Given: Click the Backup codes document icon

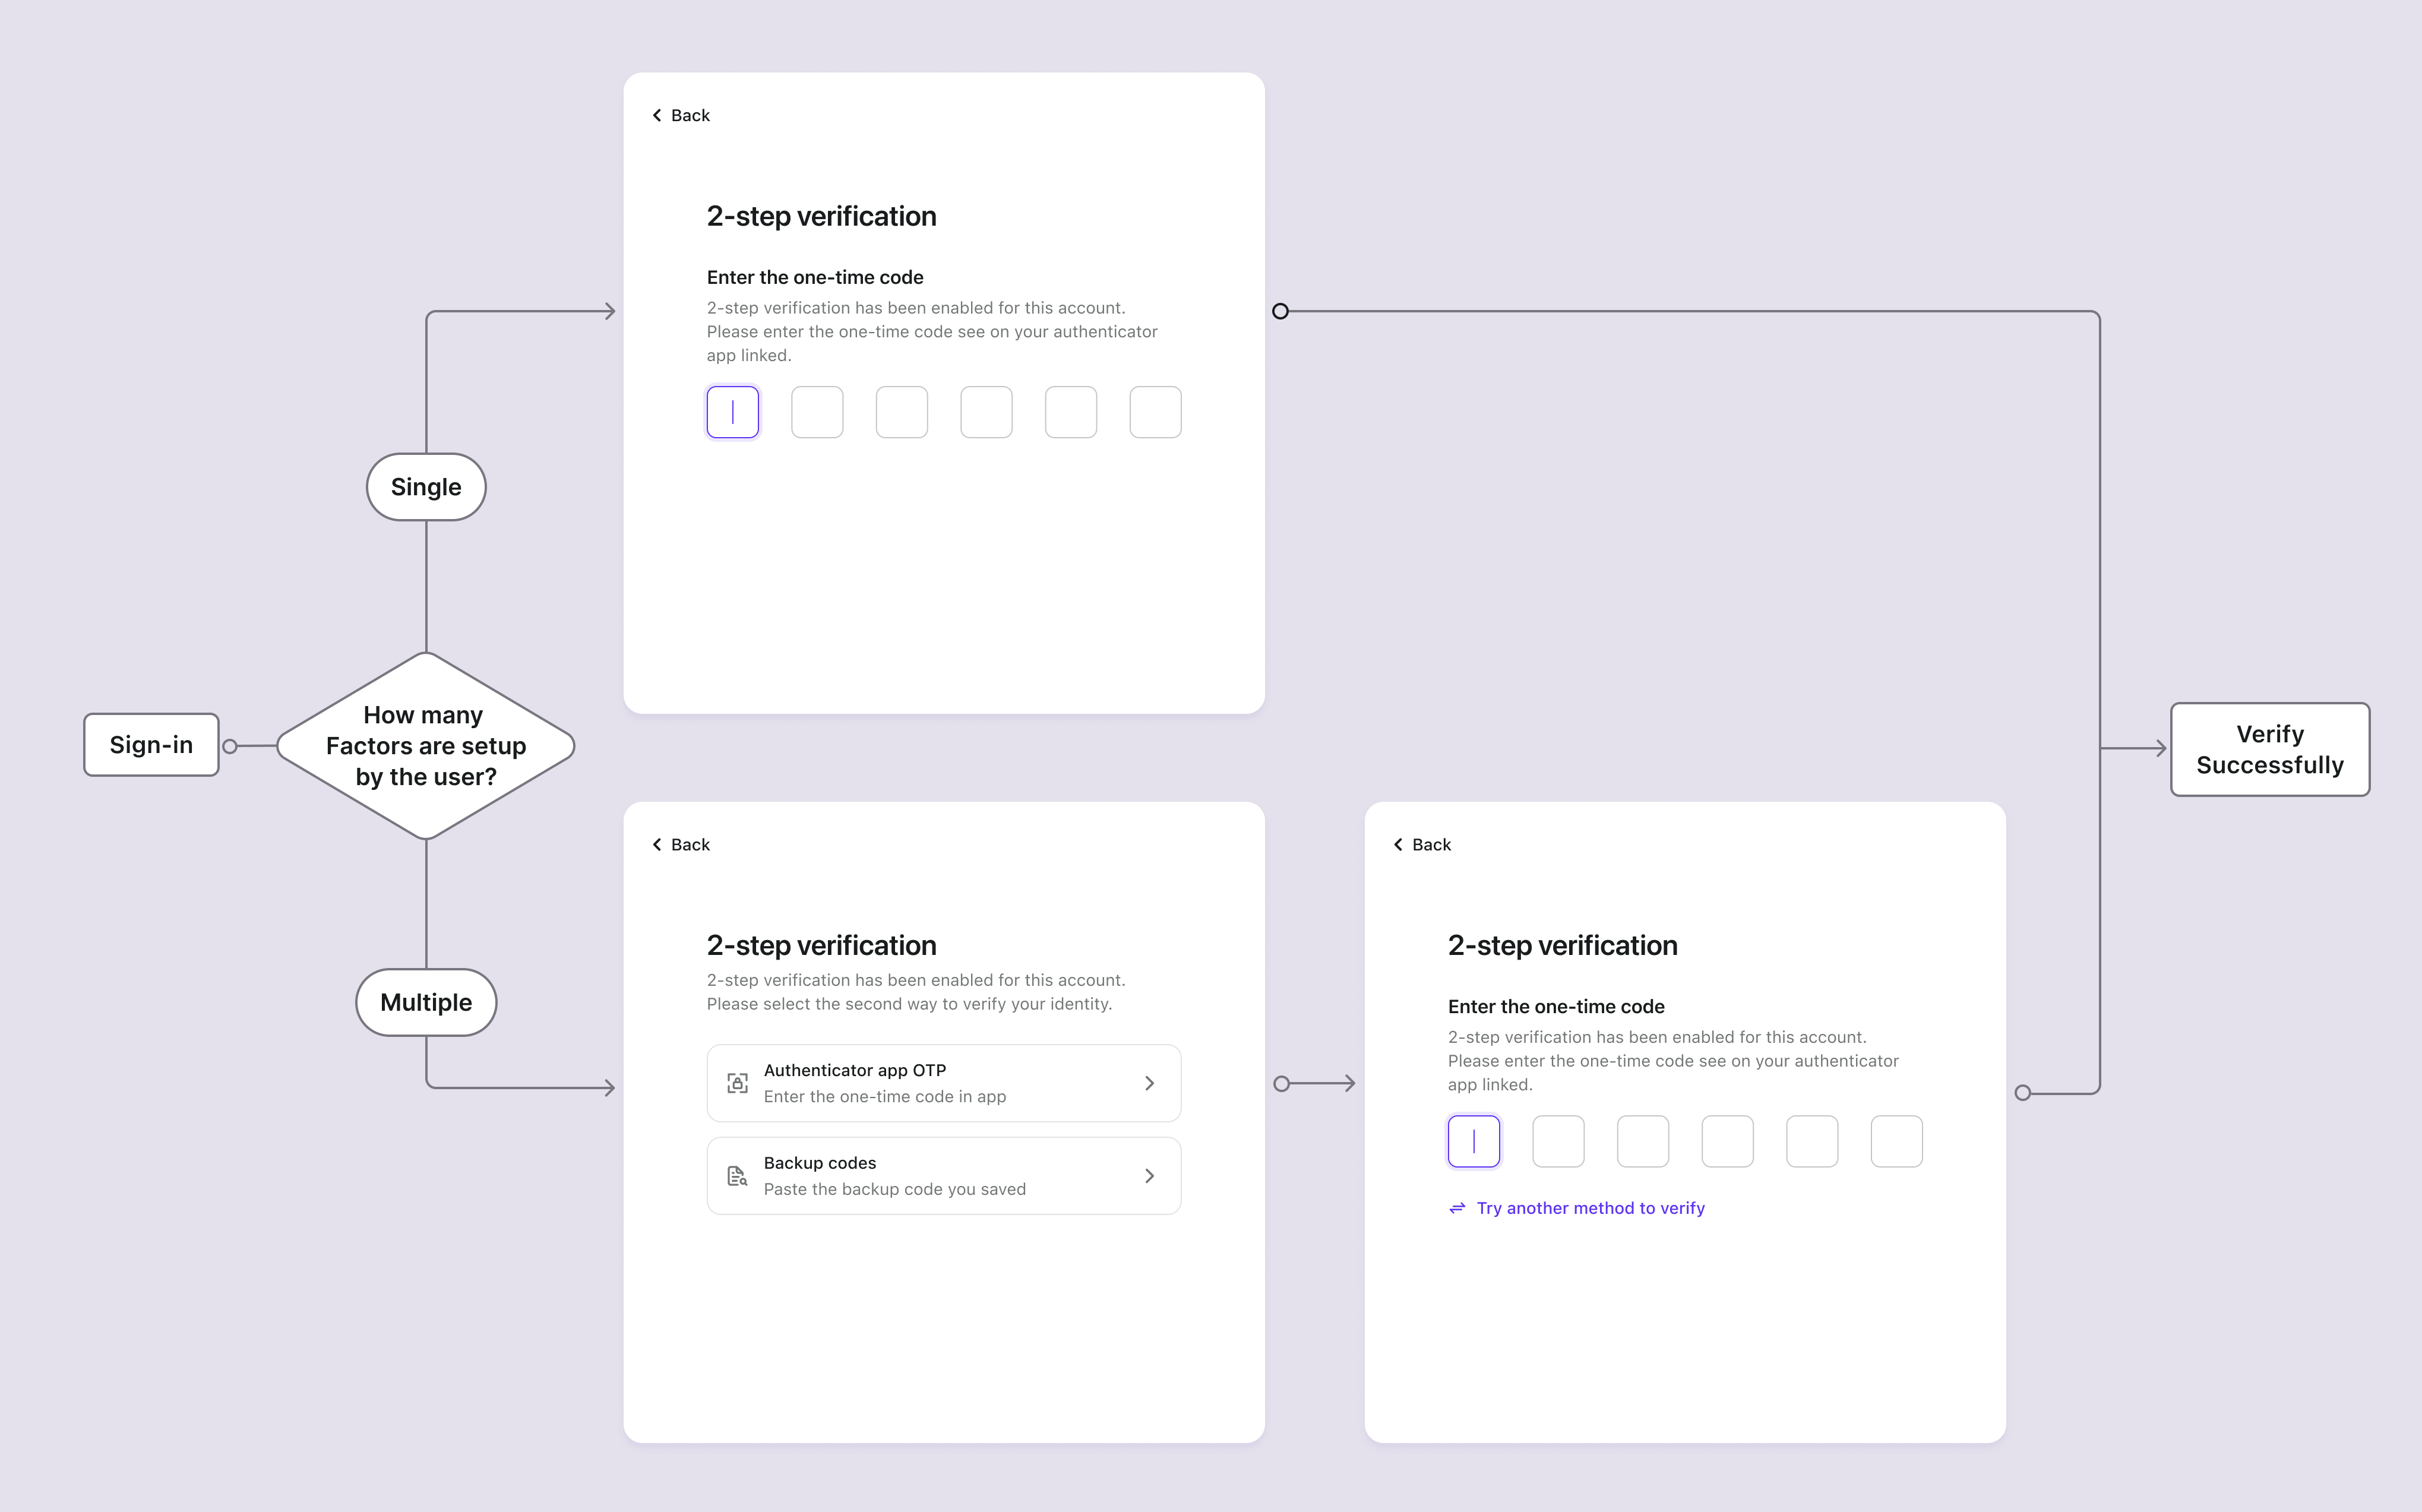Looking at the screenshot, I should point(736,1176).
